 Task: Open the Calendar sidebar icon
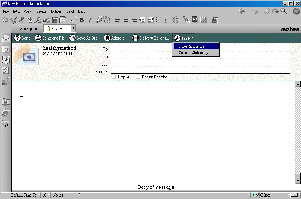tap(6, 49)
